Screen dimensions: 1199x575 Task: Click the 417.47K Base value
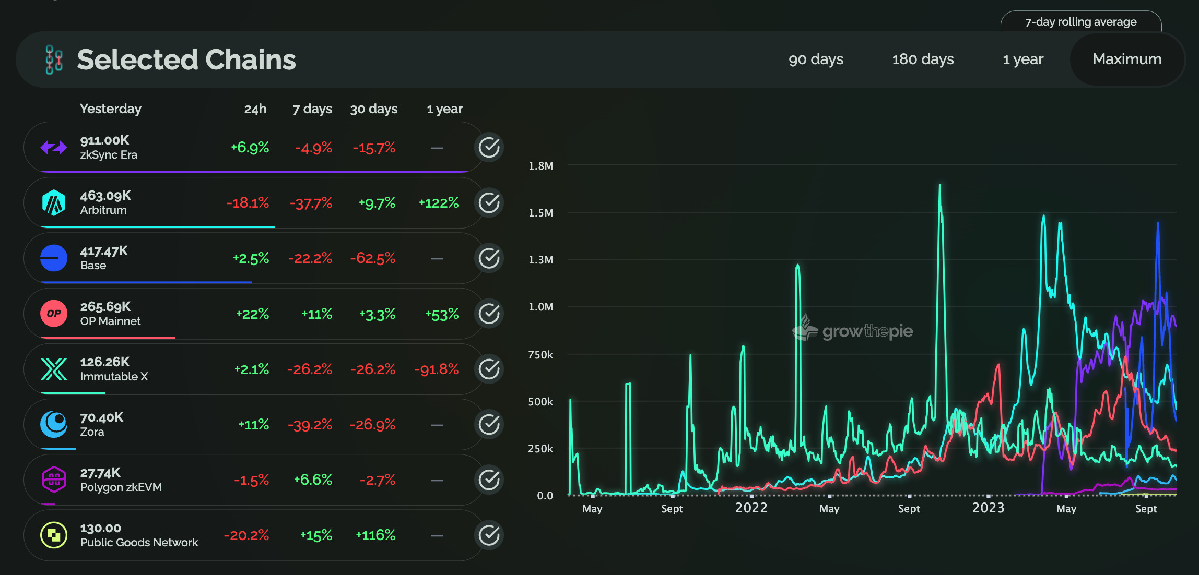104,251
